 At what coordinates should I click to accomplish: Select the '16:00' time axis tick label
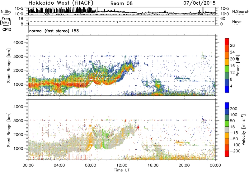point(153,165)
